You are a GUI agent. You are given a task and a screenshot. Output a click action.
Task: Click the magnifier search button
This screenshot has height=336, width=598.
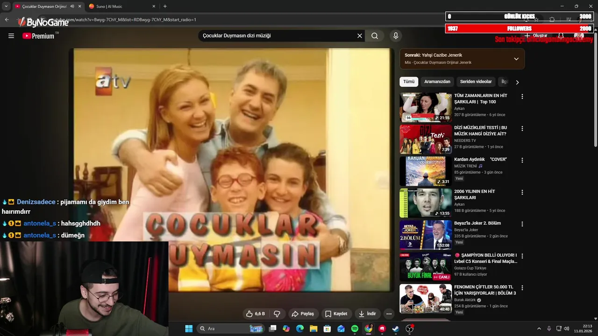point(375,36)
